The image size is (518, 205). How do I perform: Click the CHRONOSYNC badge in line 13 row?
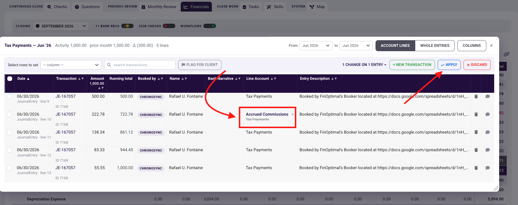[151, 168]
